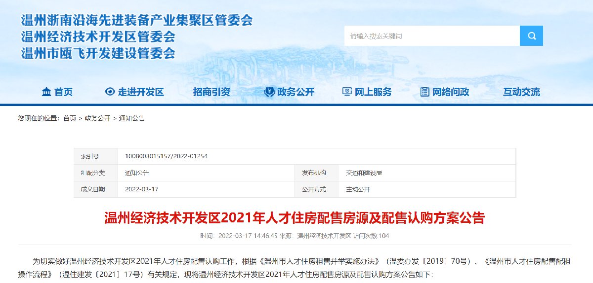Screen dimensions: 593x283
Task: Select the 交通和建设局 publishing agency value
Action: coord(364,173)
